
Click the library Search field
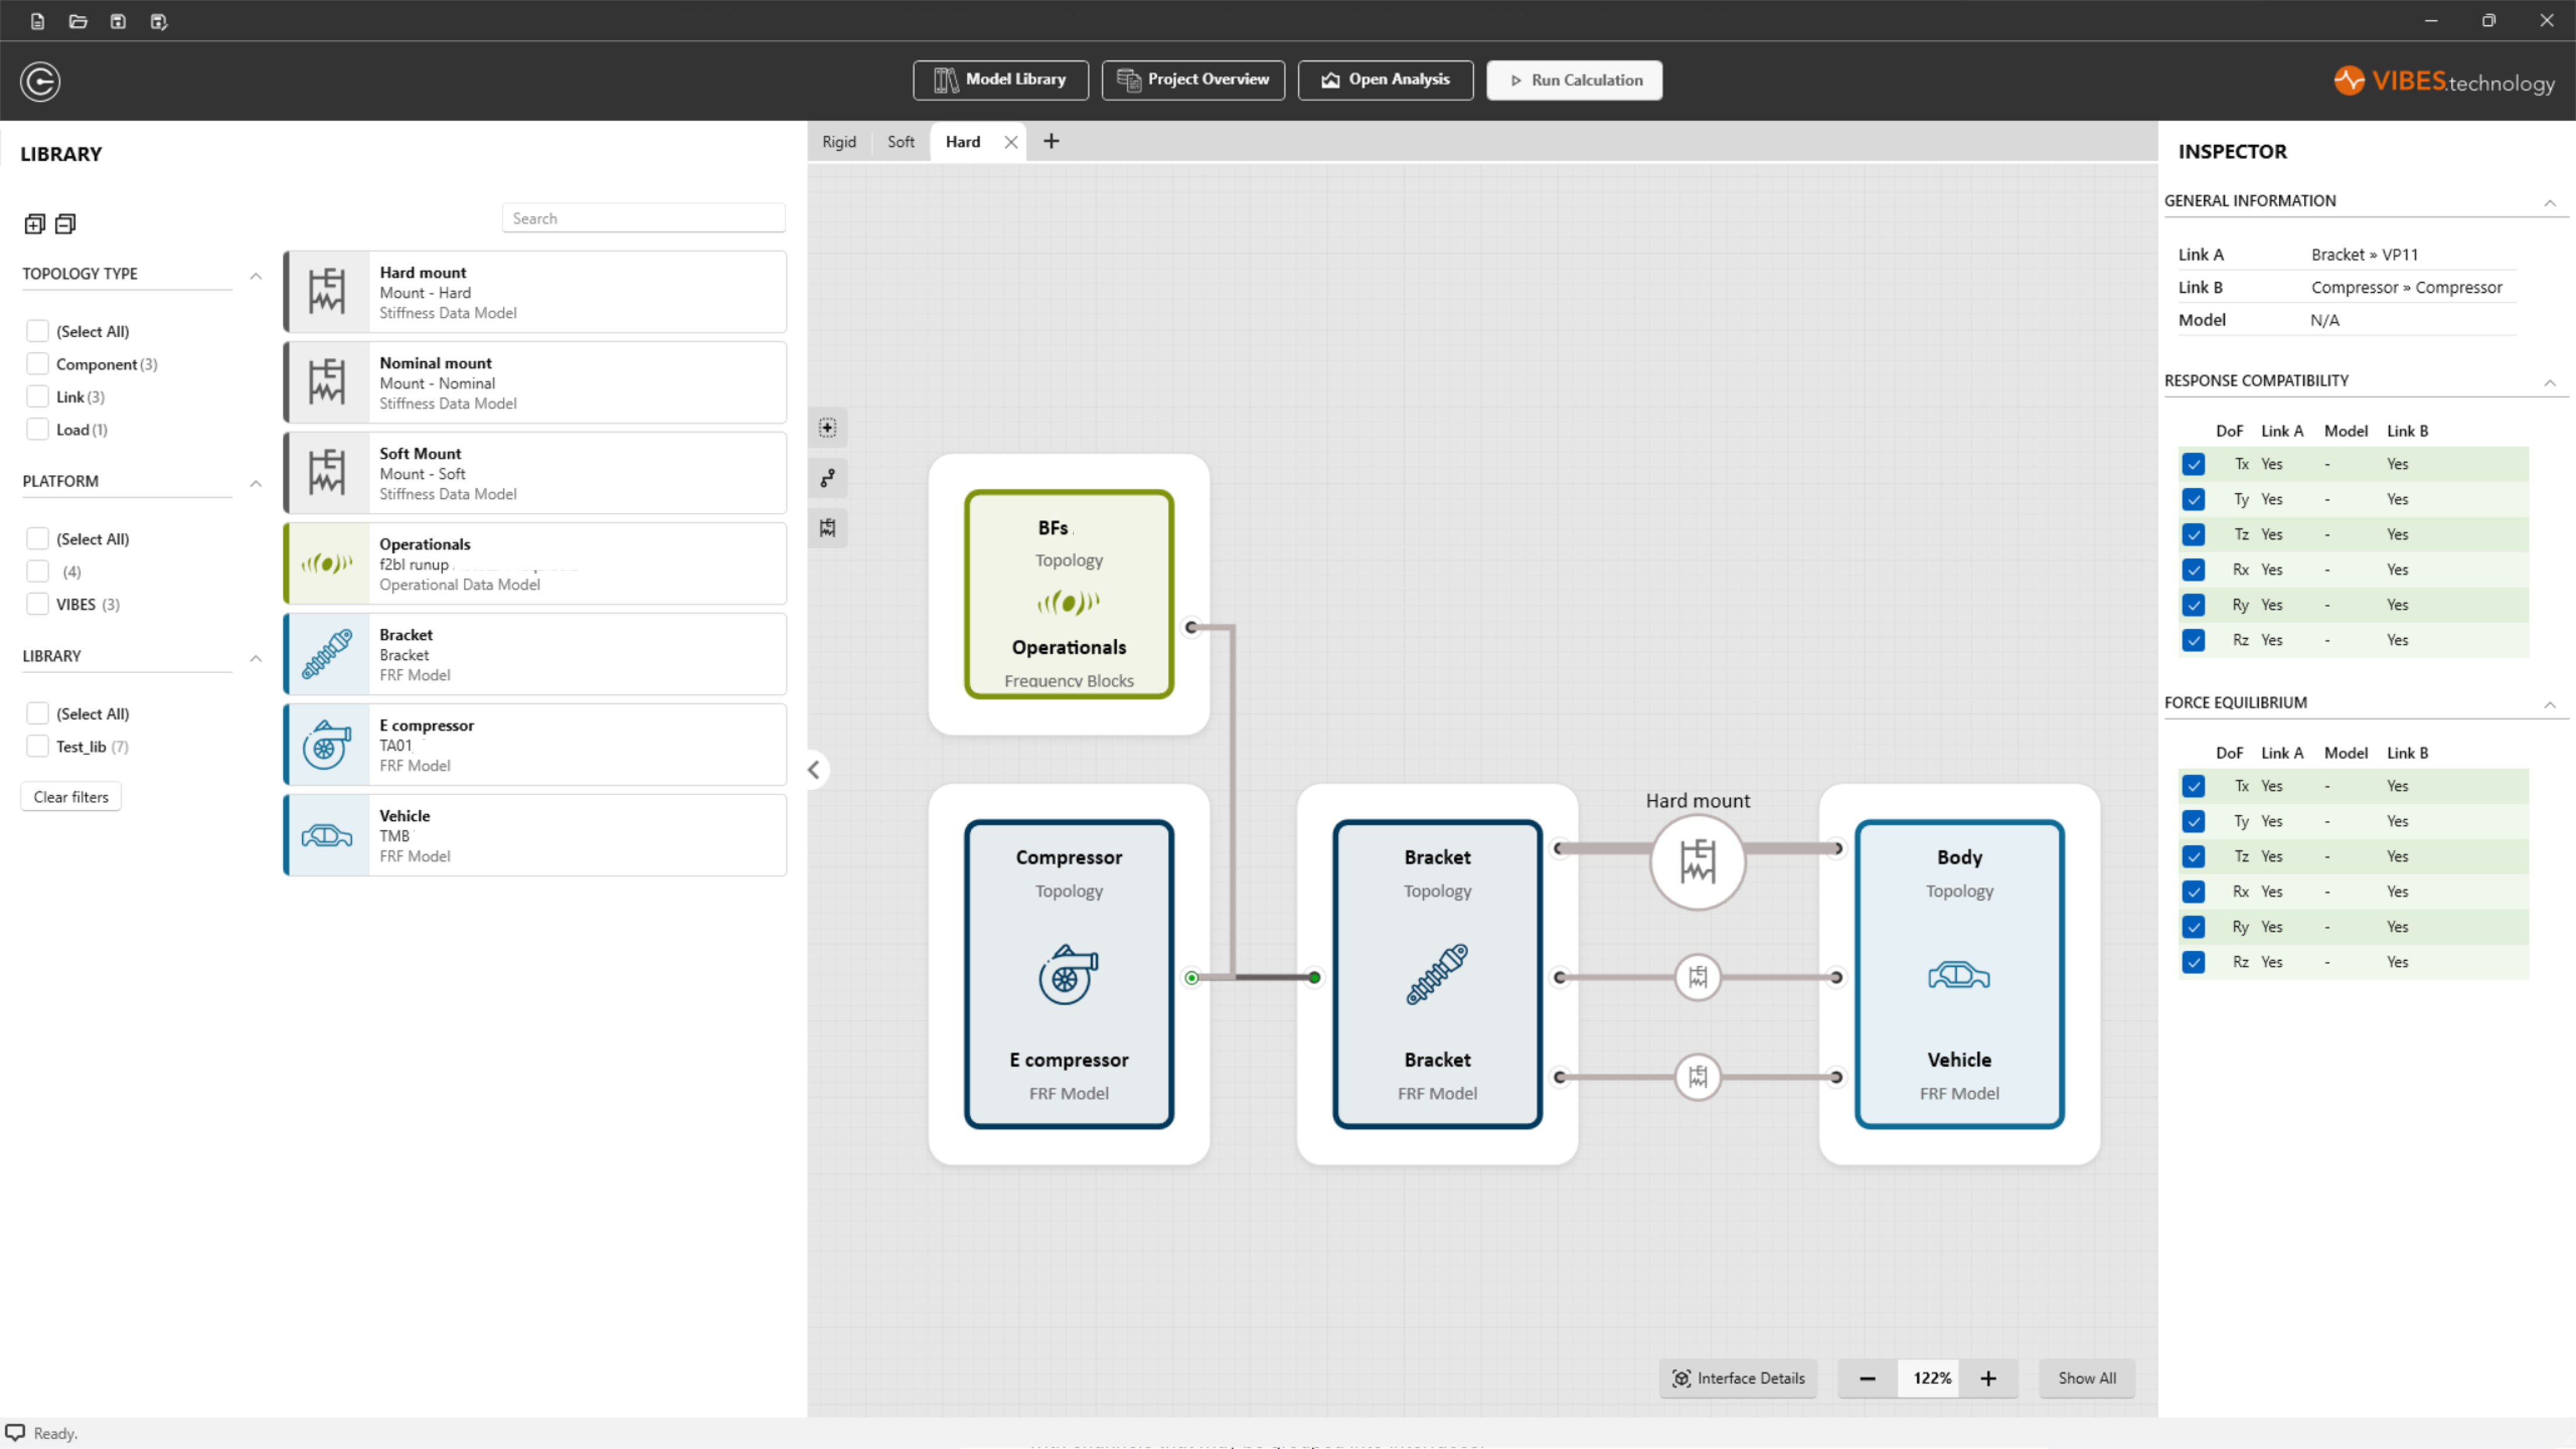643,218
